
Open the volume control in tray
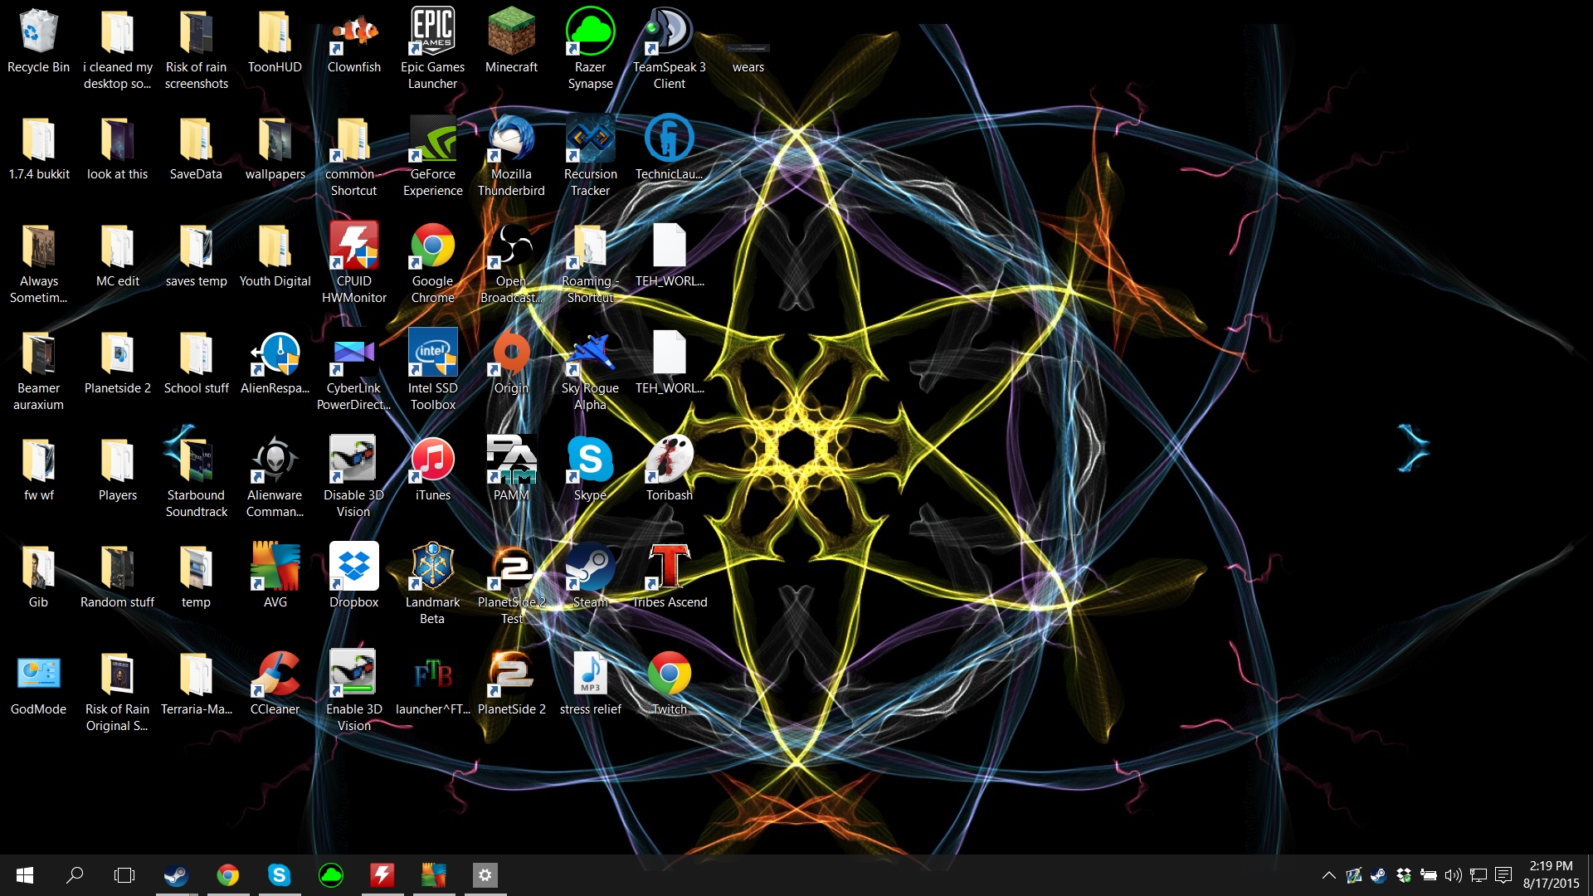pos(1453,875)
